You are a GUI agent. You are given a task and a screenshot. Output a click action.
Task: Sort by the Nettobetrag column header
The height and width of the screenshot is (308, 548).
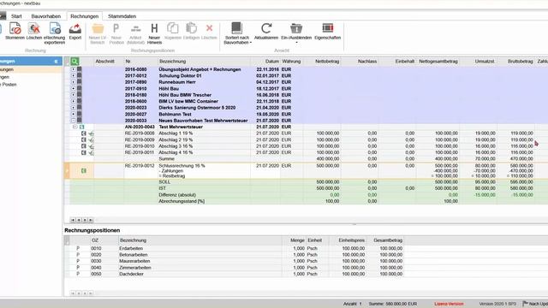click(x=322, y=61)
